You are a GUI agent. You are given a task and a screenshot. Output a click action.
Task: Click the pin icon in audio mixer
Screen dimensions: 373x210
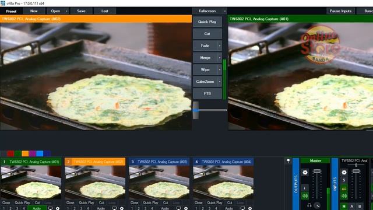click(288, 161)
